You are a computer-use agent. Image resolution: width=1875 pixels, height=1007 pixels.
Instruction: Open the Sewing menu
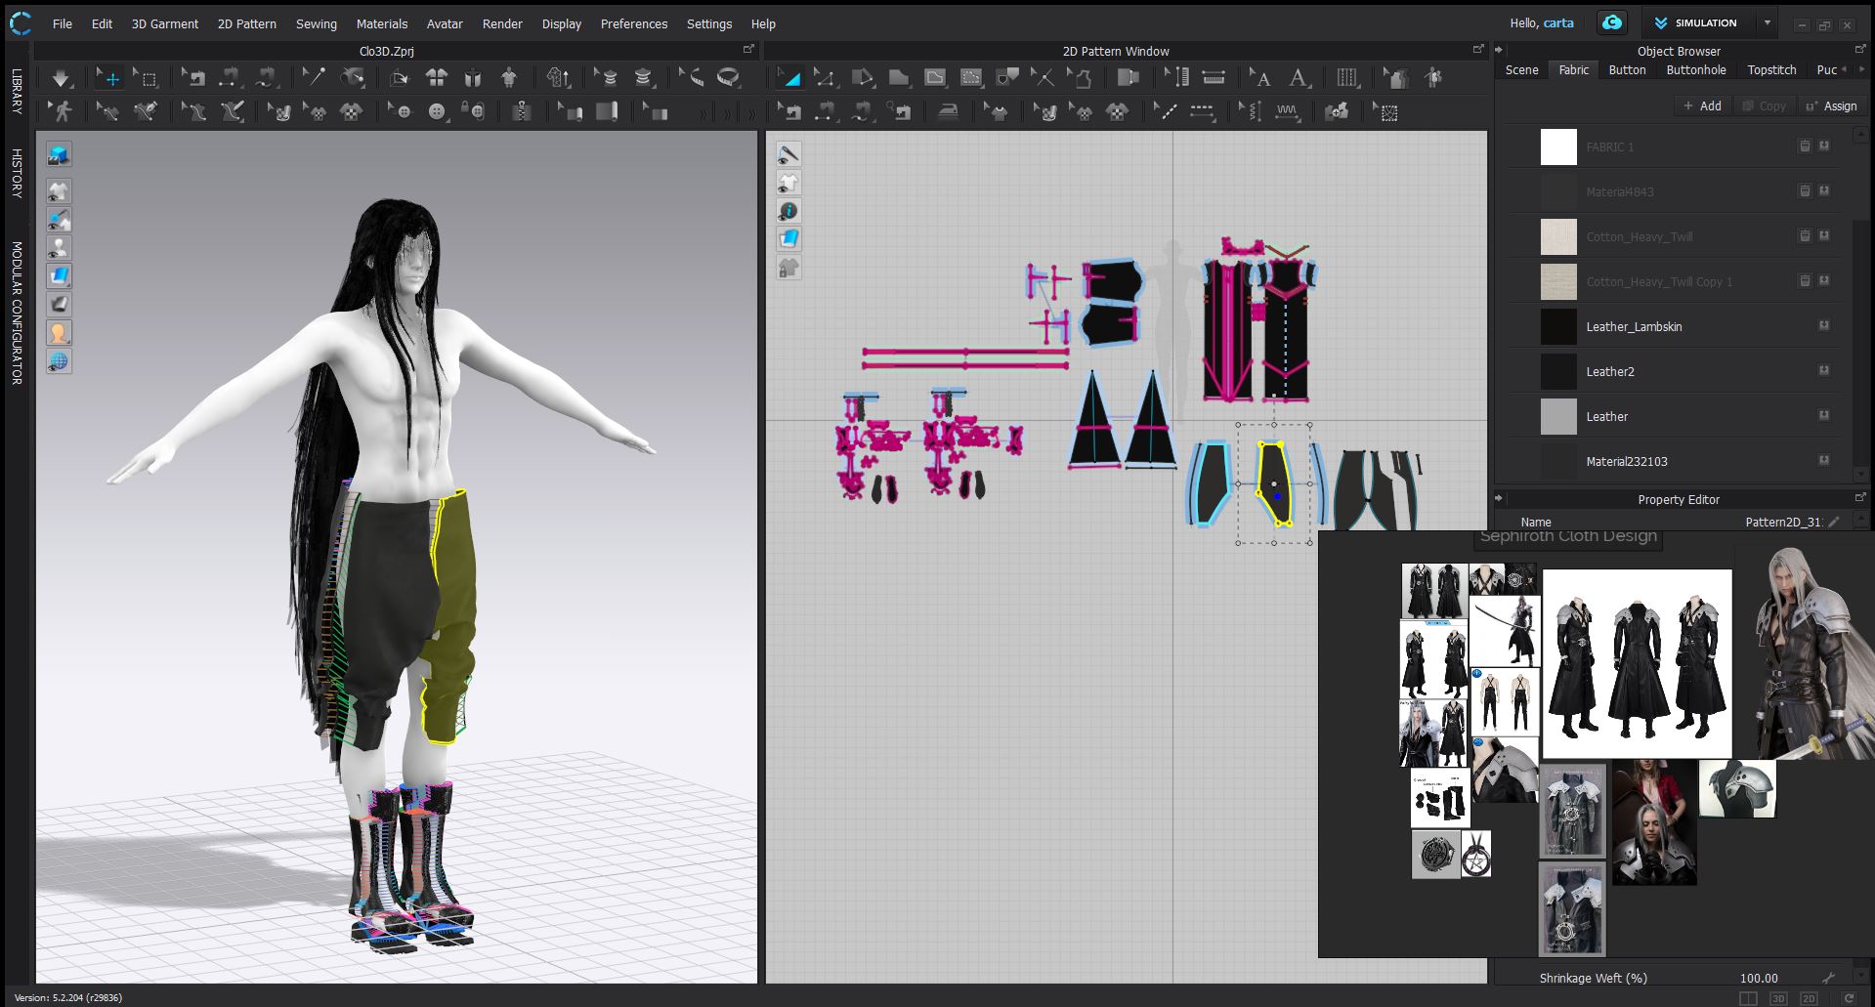point(317,23)
